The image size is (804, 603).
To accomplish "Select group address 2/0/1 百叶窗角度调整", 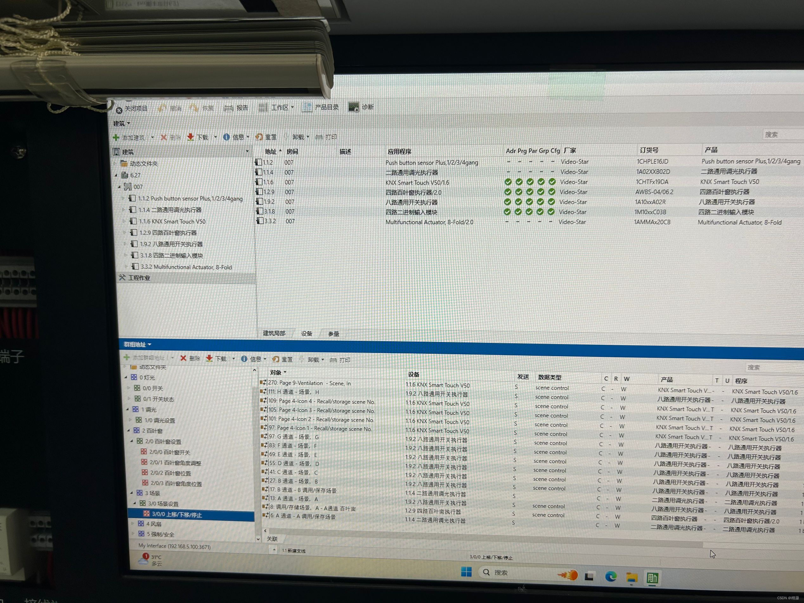I will pos(175,463).
